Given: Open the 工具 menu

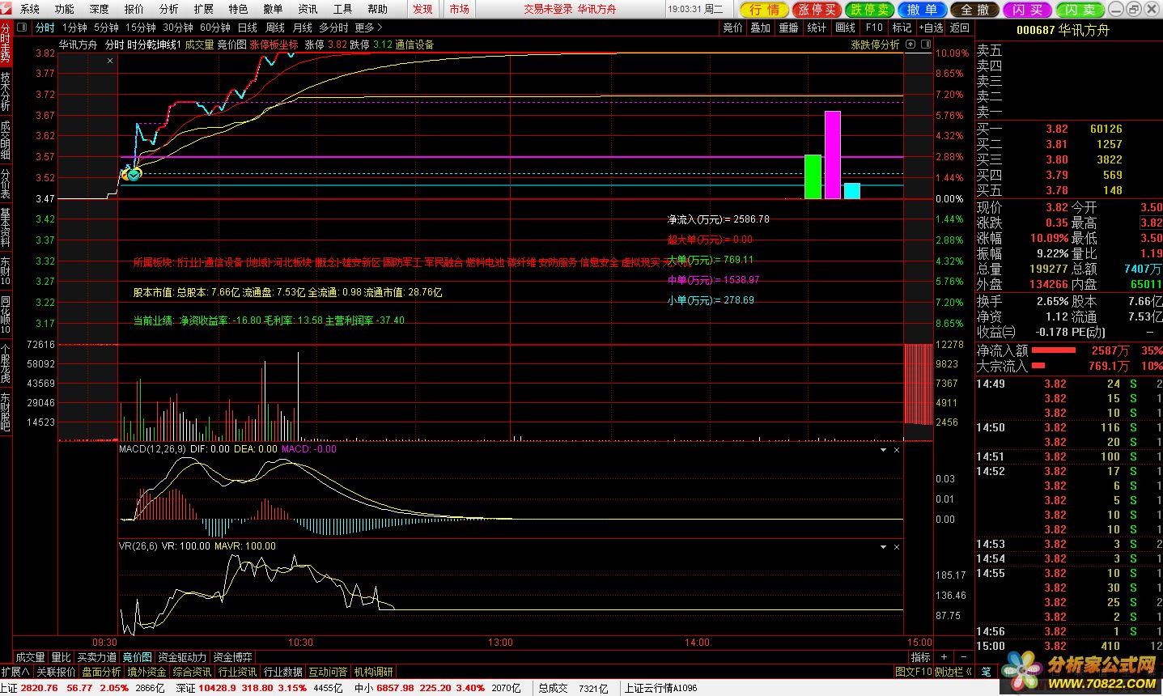Looking at the screenshot, I should (342, 9).
